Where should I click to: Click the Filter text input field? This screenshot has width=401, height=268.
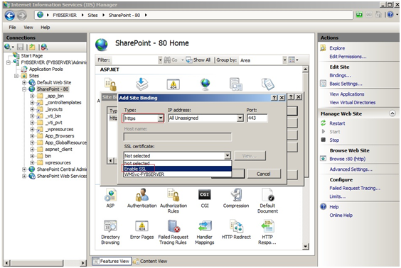click(x=135, y=60)
